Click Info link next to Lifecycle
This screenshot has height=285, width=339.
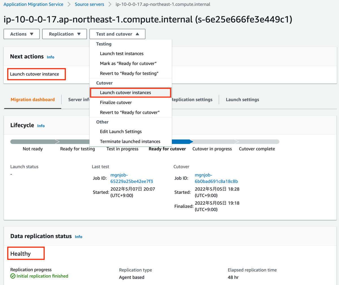(41, 126)
